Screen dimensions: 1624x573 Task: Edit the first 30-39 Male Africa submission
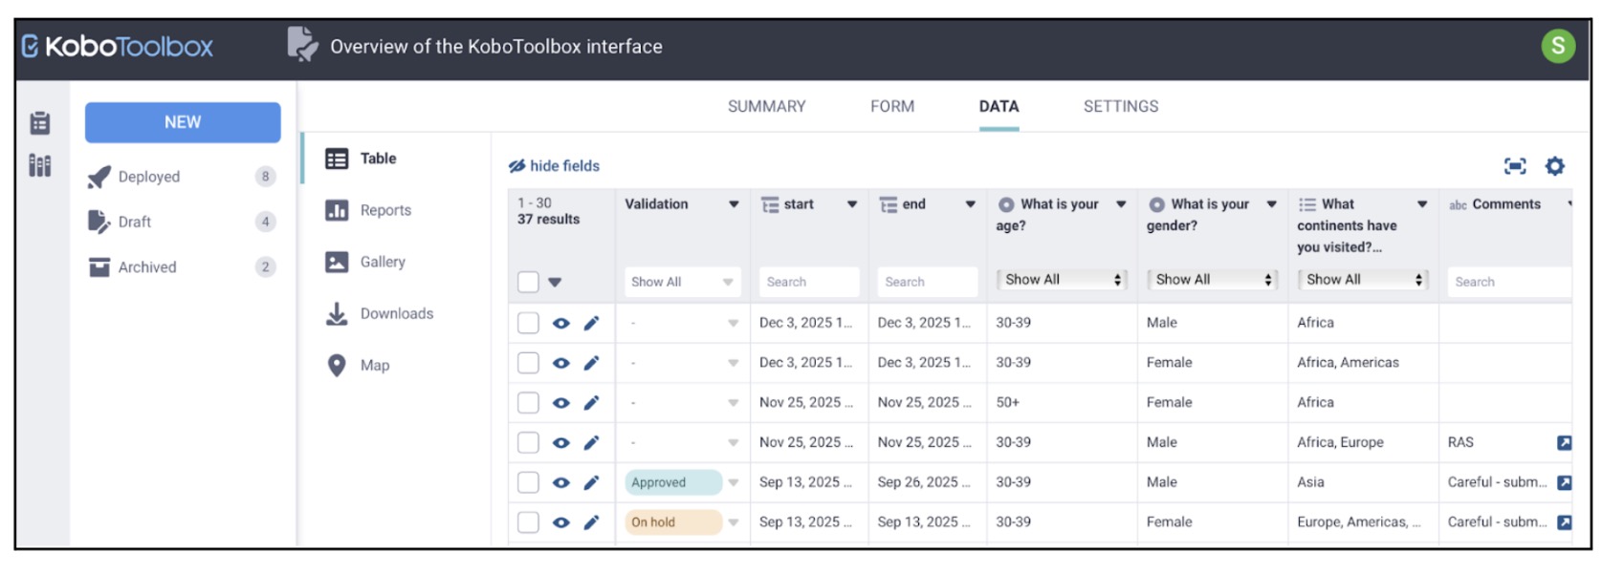(x=591, y=323)
